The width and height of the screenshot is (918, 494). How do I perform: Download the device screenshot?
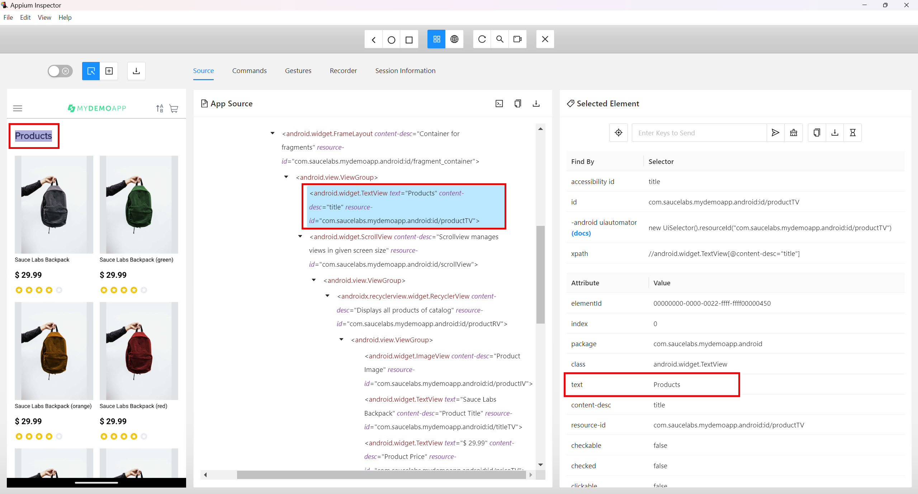point(136,71)
